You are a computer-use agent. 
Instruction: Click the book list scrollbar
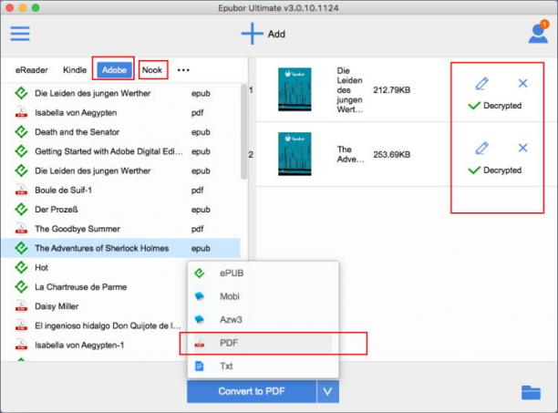coord(243,131)
